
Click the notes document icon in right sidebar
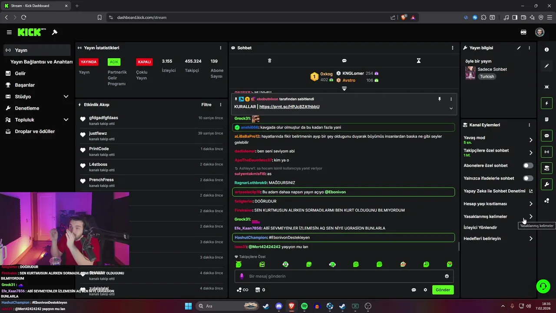[x=546, y=120]
